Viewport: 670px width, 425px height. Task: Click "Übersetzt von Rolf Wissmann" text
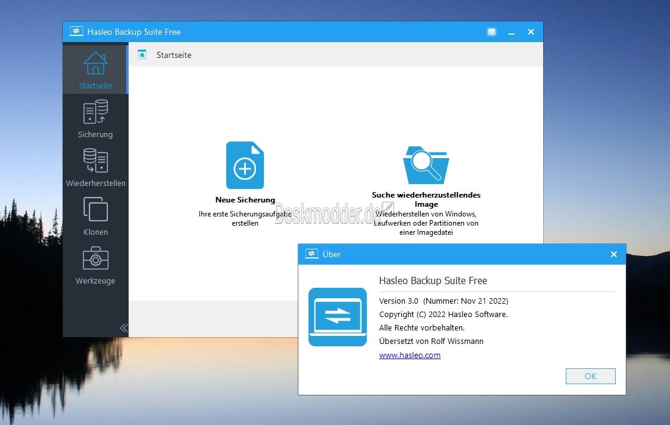pos(431,341)
